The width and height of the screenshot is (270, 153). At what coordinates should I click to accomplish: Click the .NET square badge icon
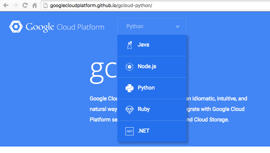point(130,131)
